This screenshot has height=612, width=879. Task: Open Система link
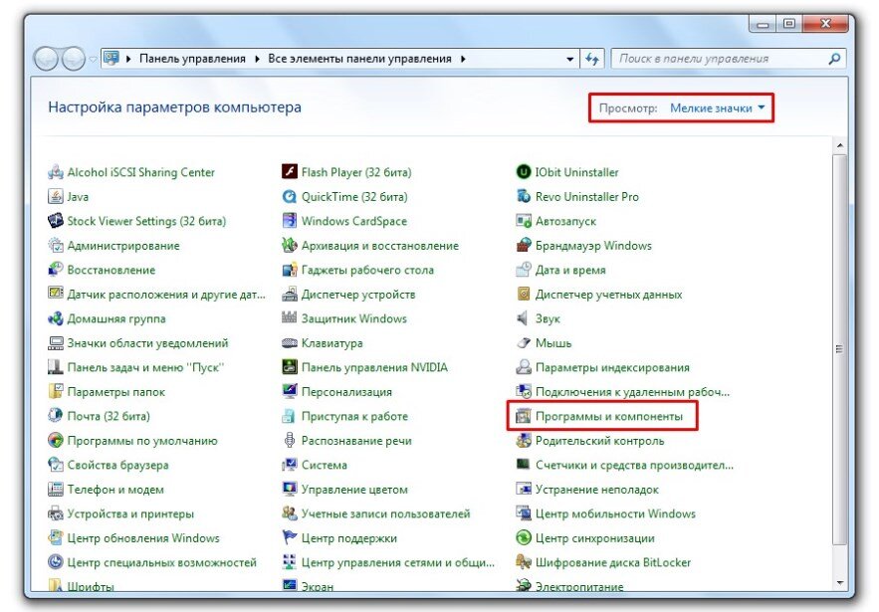coord(324,465)
